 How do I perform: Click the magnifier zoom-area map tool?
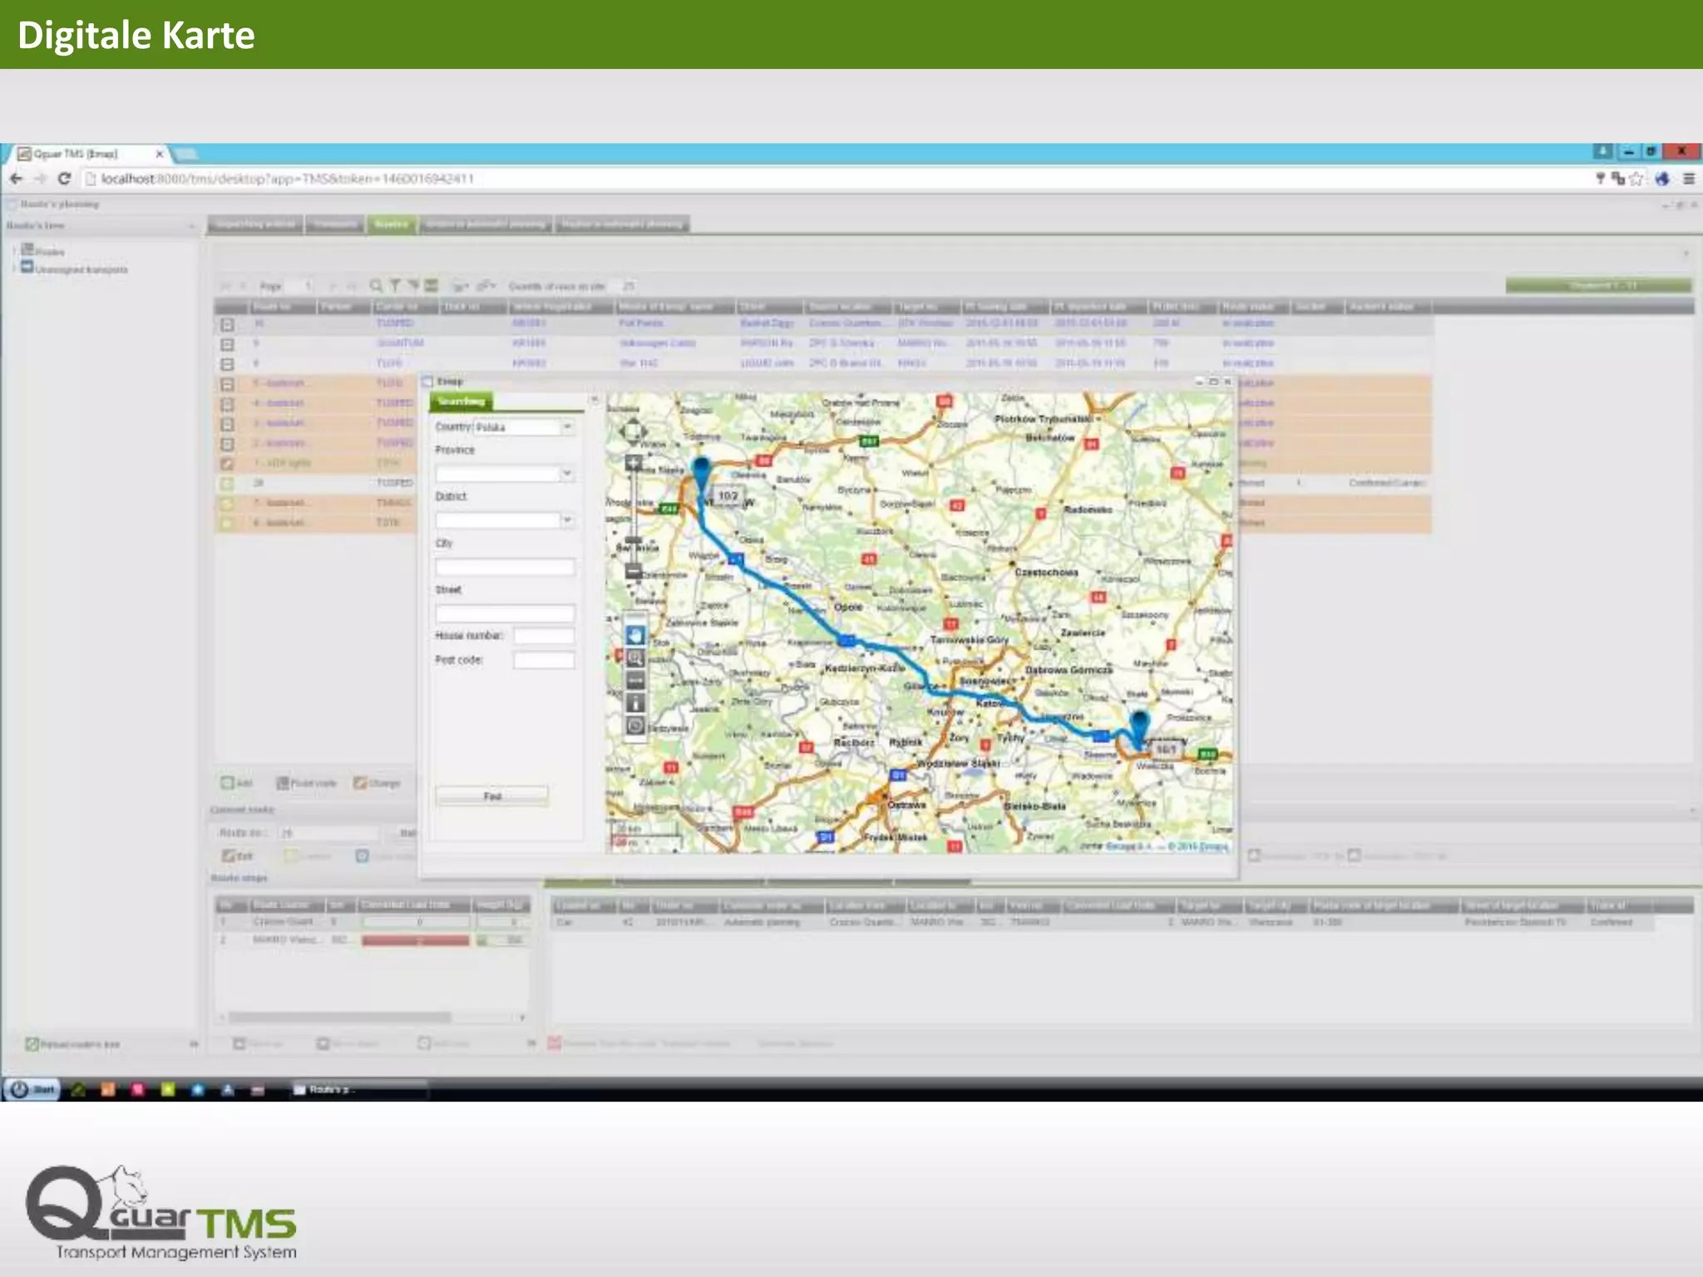click(x=635, y=658)
